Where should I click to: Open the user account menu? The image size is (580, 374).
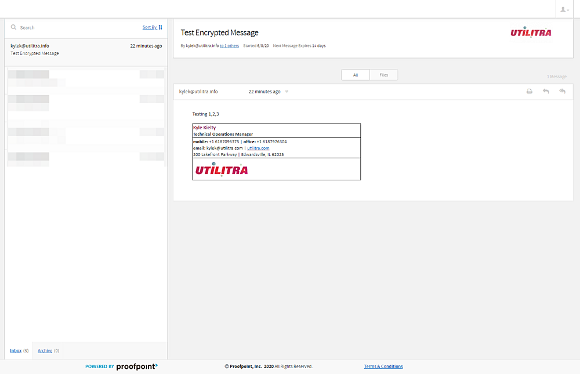(x=564, y=9)
